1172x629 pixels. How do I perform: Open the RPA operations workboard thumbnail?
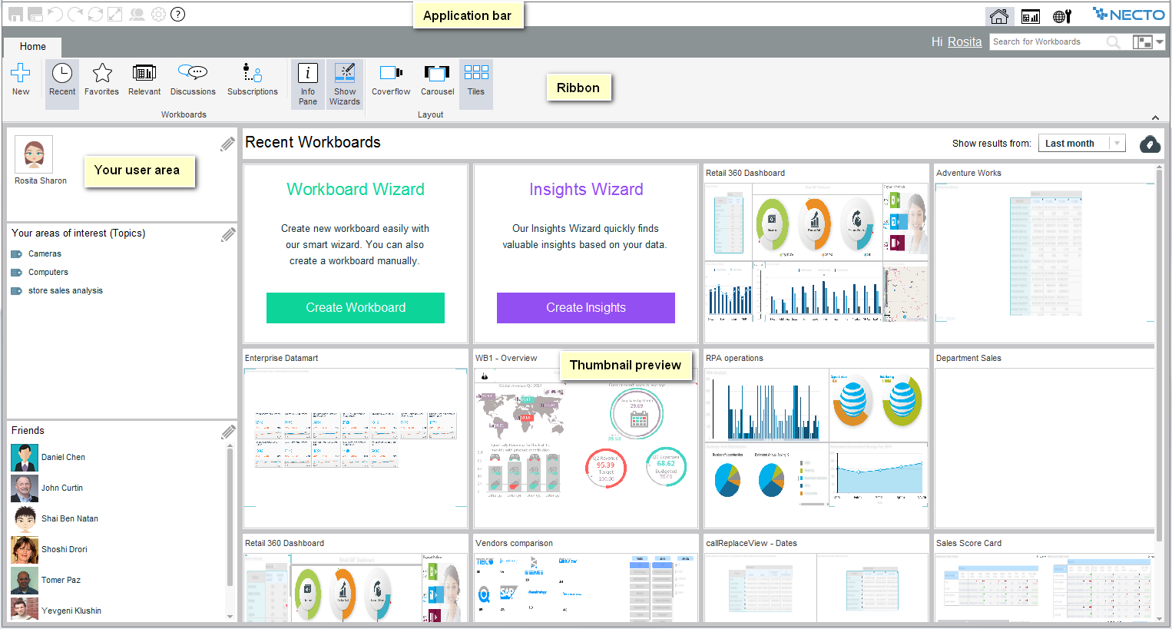816,439
